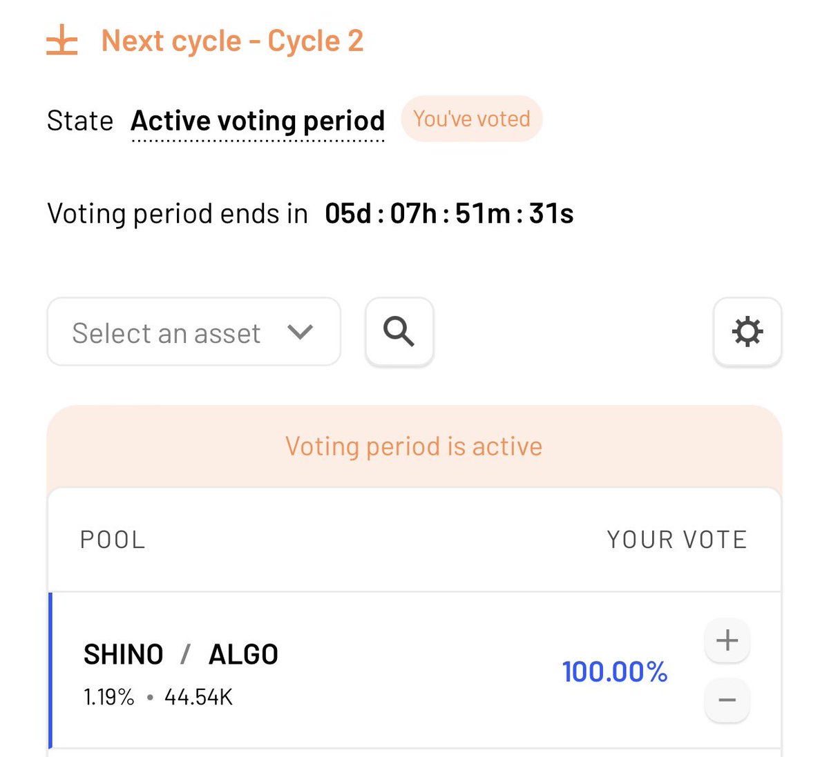Click the 'You've voted' badge
829x757 pixels.
[472, 119]
